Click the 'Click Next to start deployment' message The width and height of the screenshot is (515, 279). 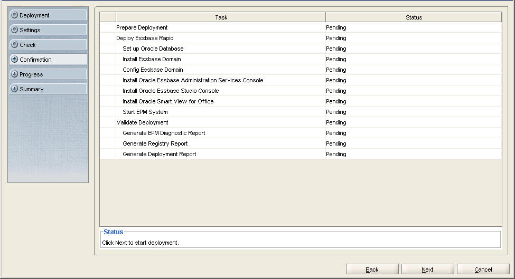(141, 243)
